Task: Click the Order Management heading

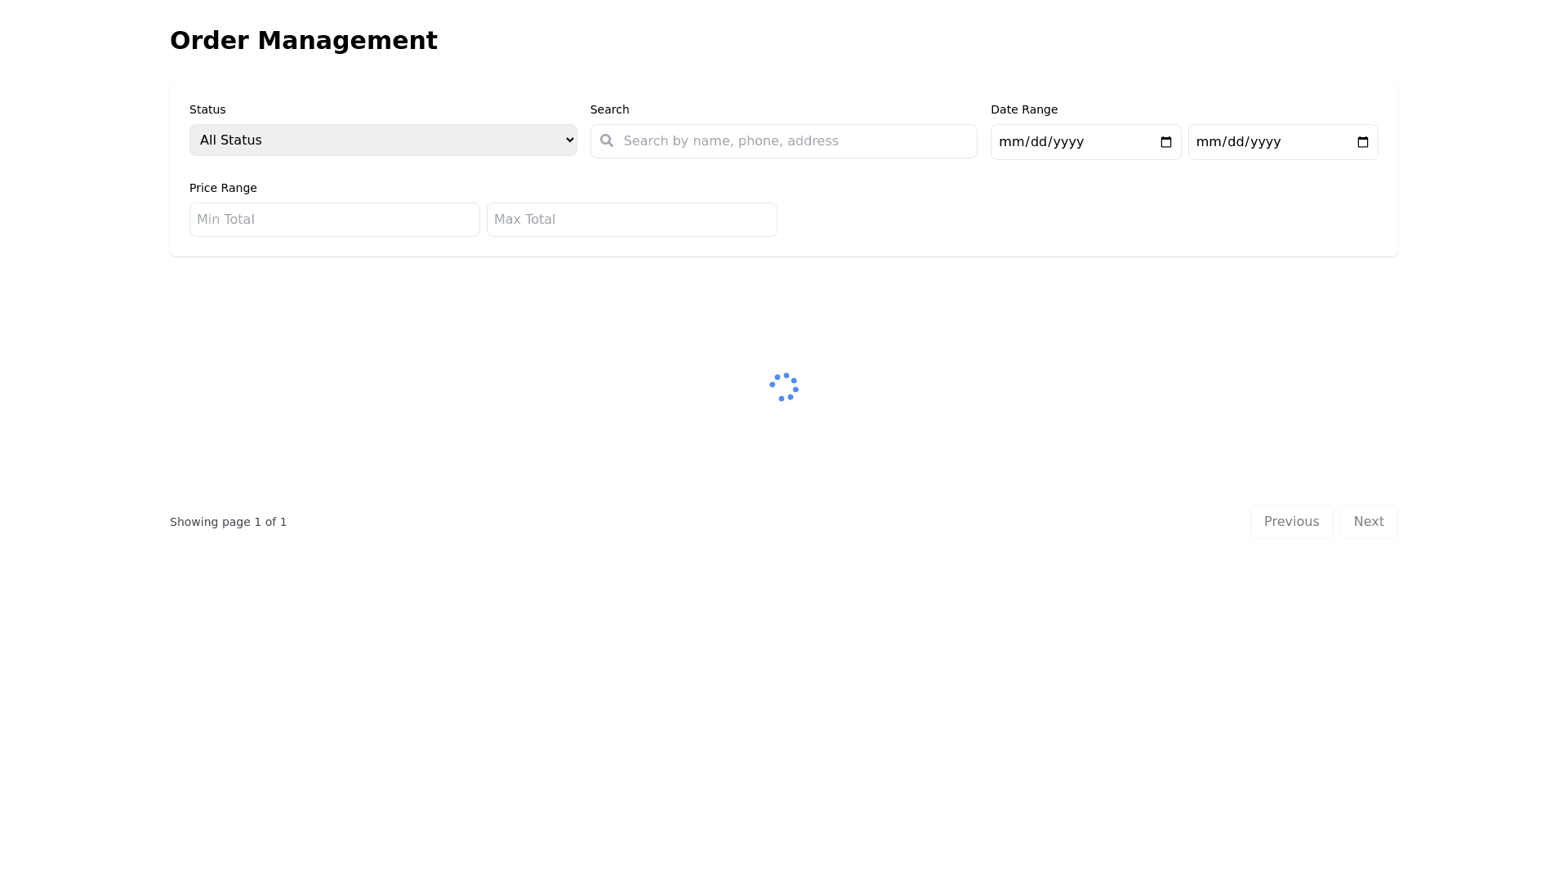Action: (303, 40)
